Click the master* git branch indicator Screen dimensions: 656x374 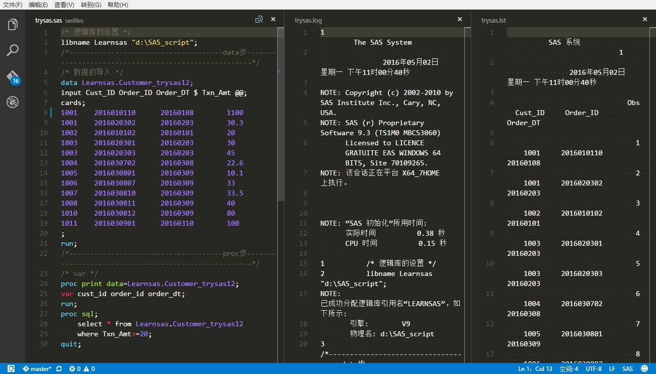tap(37, 368)
